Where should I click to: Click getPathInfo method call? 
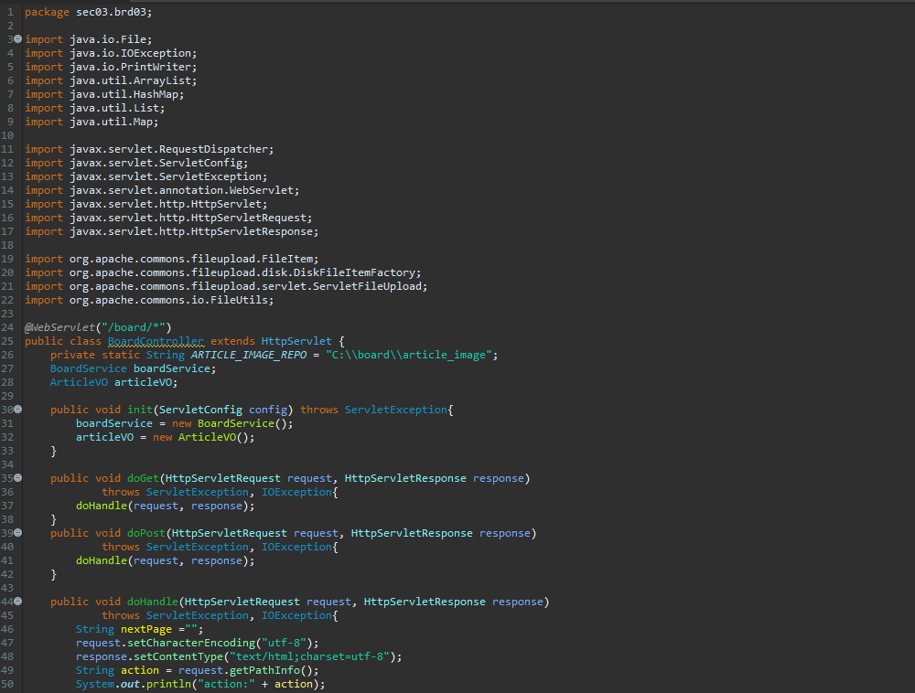[x=265, y=670]
